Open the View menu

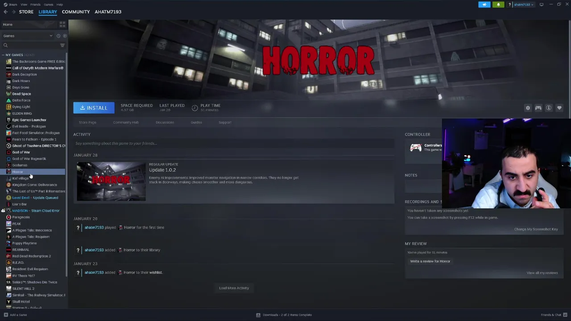coord(24,4)
